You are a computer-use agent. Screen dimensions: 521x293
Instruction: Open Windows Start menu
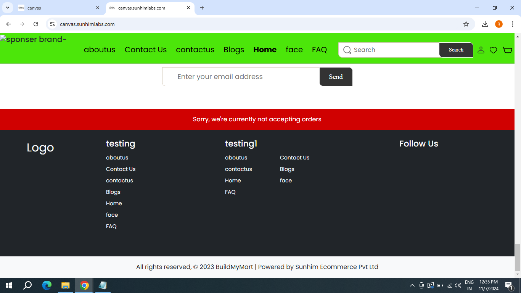pos(9,285)
